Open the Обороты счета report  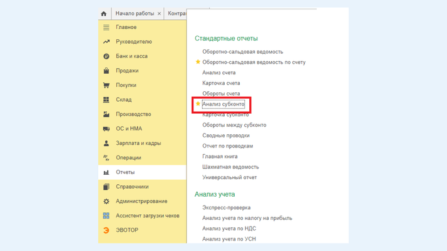point(221,94)
